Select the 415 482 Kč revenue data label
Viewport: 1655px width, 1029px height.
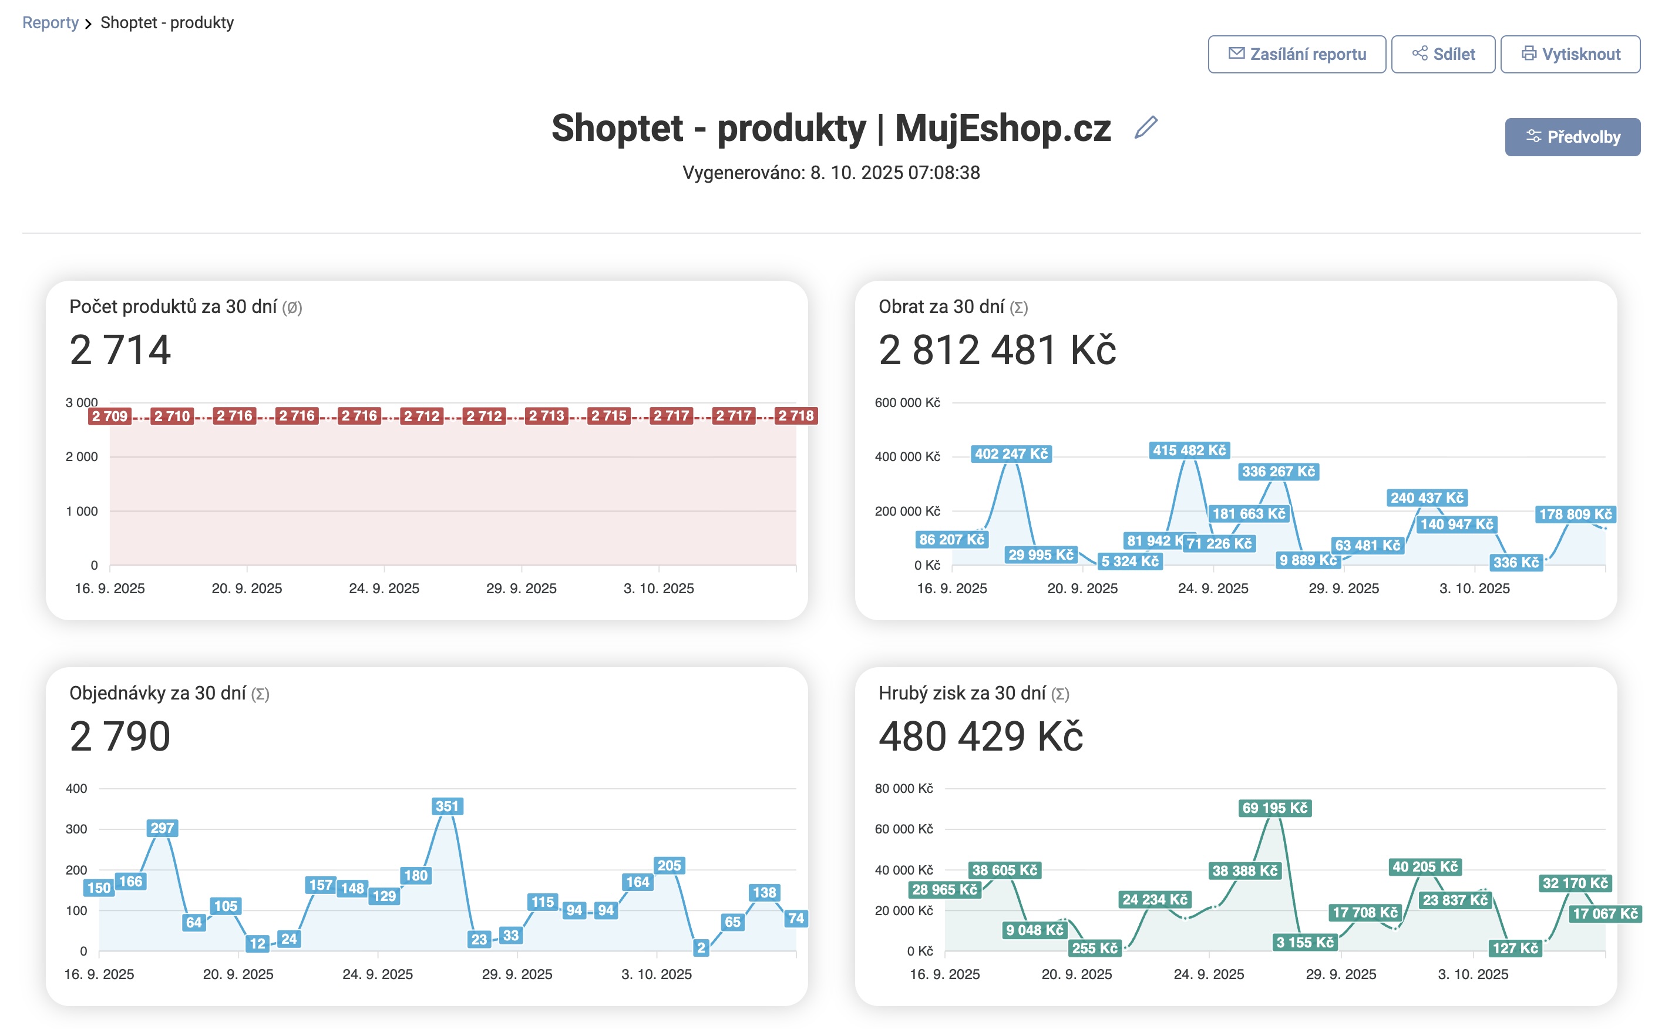click(1189, 450)
